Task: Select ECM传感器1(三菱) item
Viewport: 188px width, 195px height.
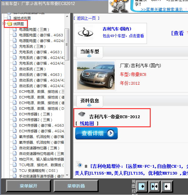Action: 35,114
